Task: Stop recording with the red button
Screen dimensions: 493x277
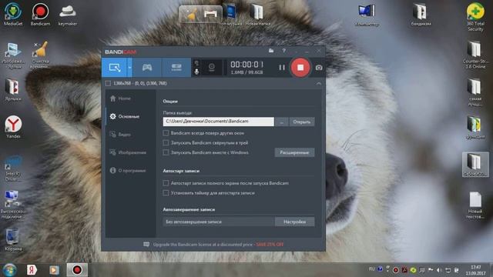Action: pyautogui.click(x=300, y=67)
